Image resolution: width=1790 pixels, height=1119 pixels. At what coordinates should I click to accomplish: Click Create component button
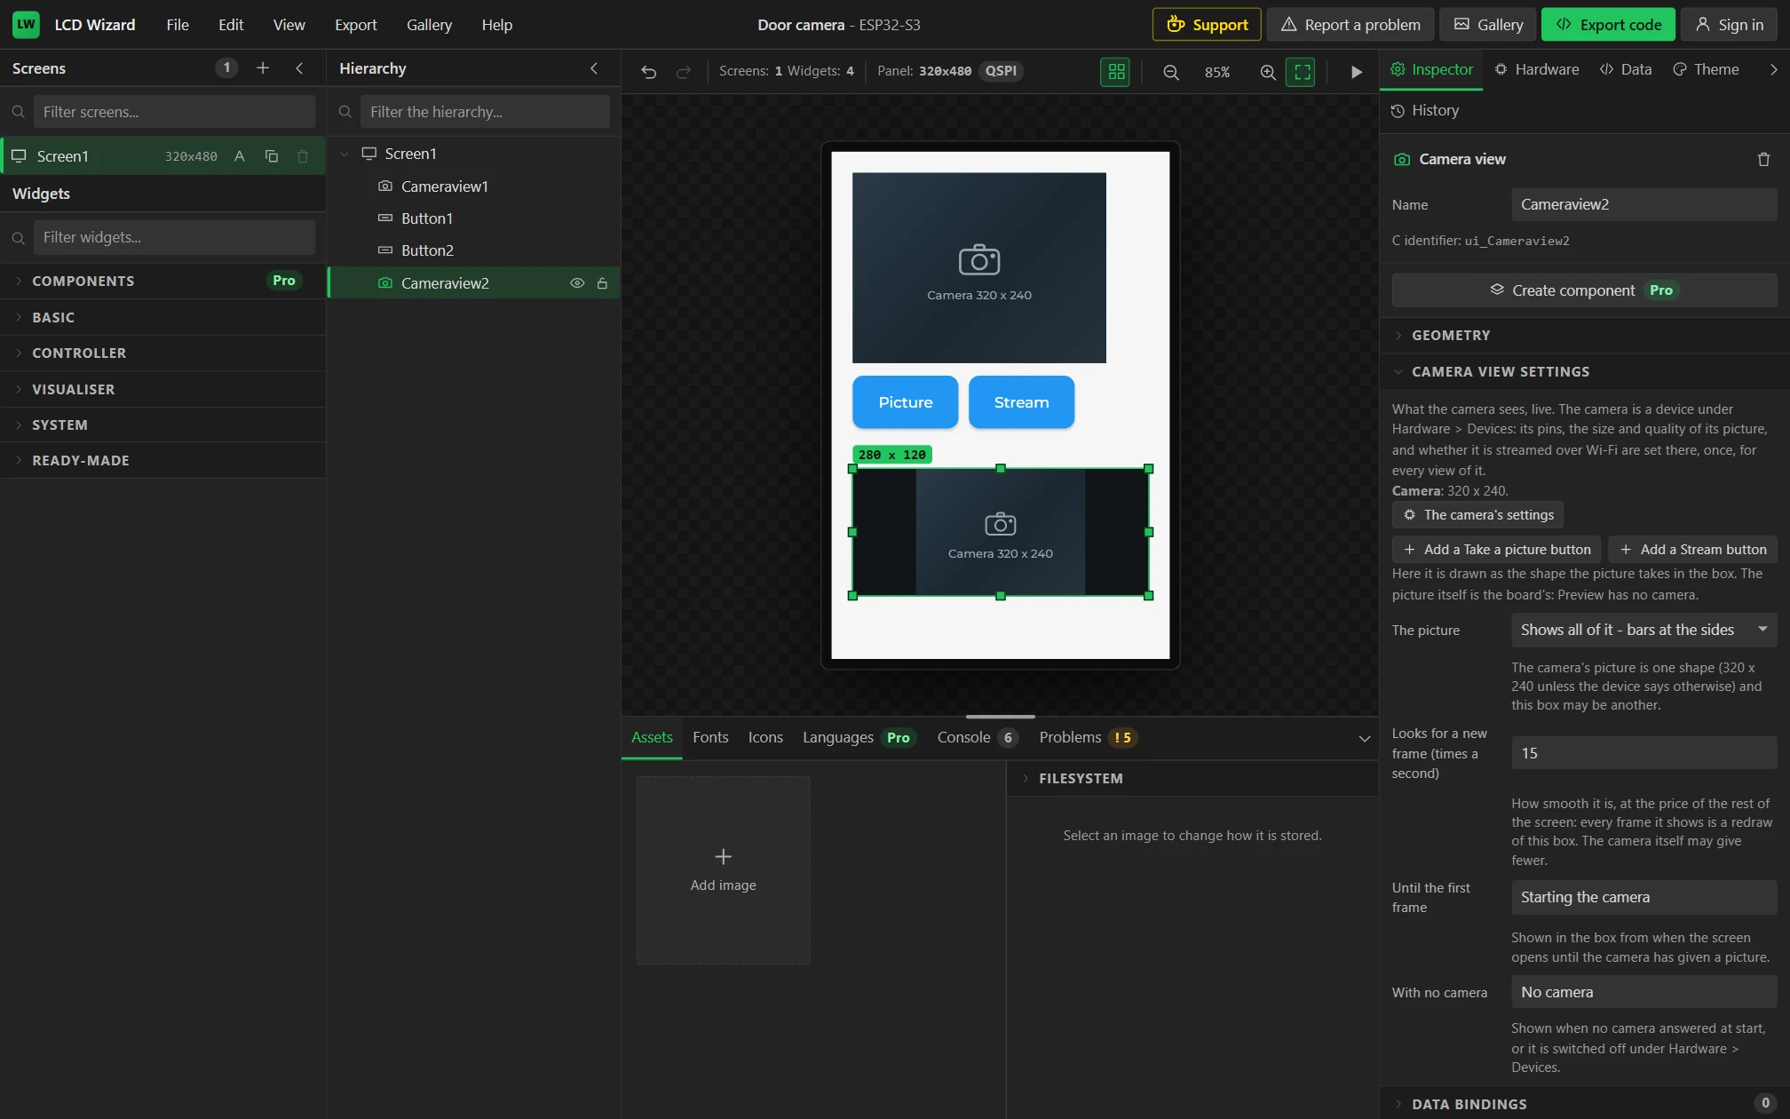[1584, 290]
